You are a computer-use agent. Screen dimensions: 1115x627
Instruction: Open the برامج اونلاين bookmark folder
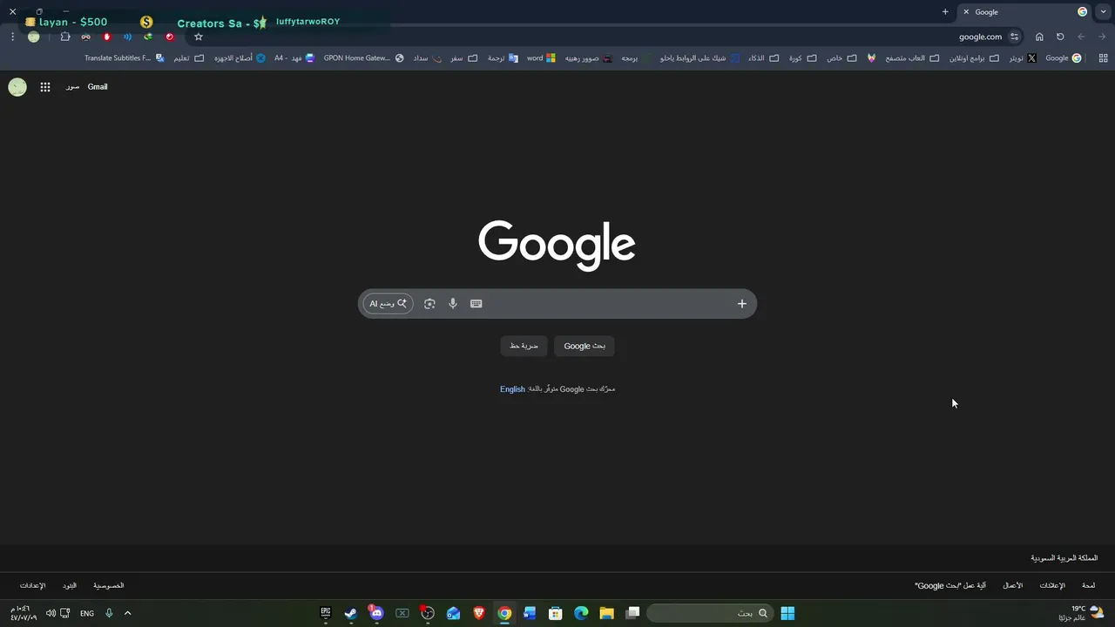point(976,58)
